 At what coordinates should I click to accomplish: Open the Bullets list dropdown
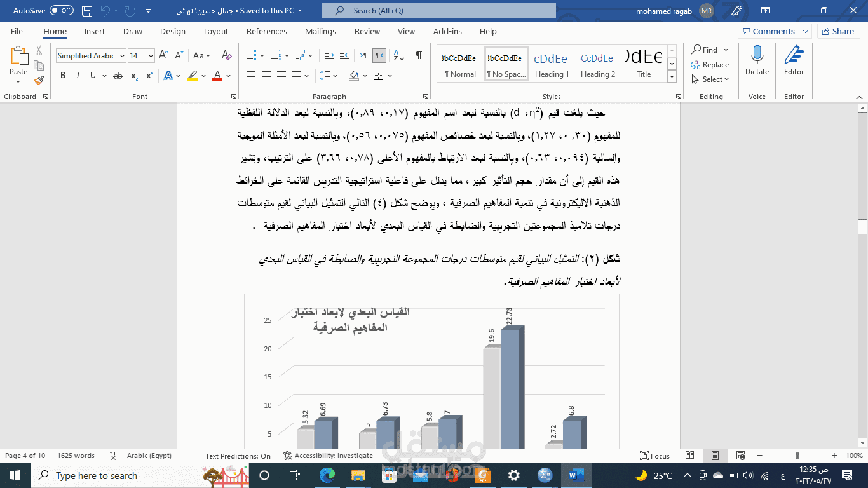(262, 55)
